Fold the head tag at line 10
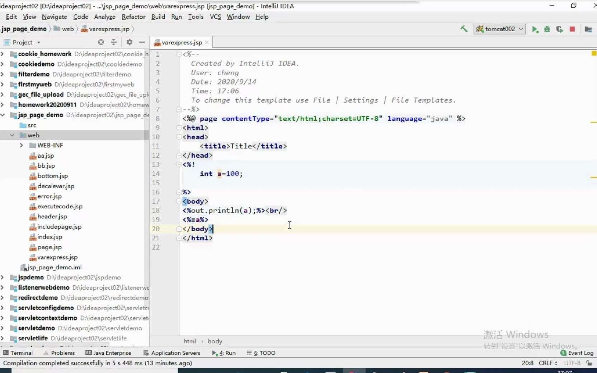This screenshot has width=597, height=373. click(179, 137)
